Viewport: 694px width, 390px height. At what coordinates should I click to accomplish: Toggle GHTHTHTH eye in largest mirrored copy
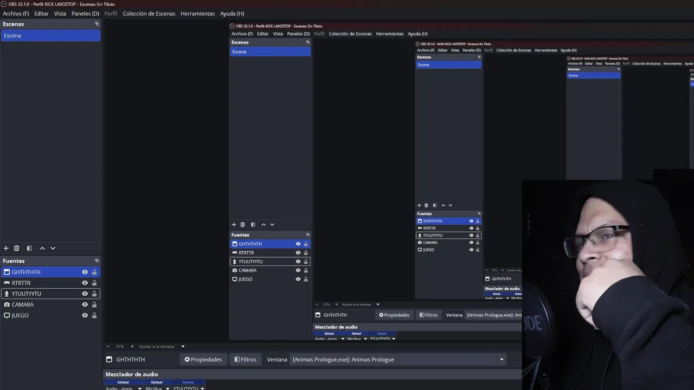[x=298, y=244]
